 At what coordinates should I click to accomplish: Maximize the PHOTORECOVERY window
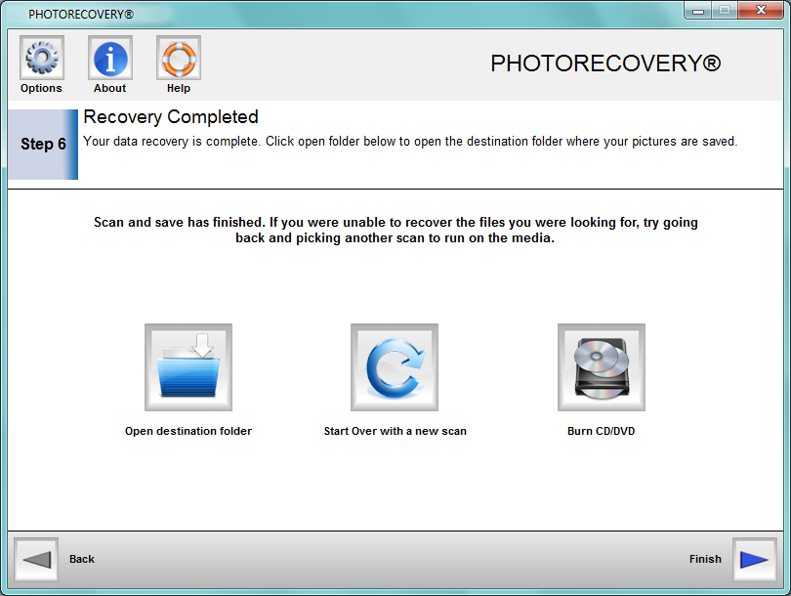[x=725, y=10]
